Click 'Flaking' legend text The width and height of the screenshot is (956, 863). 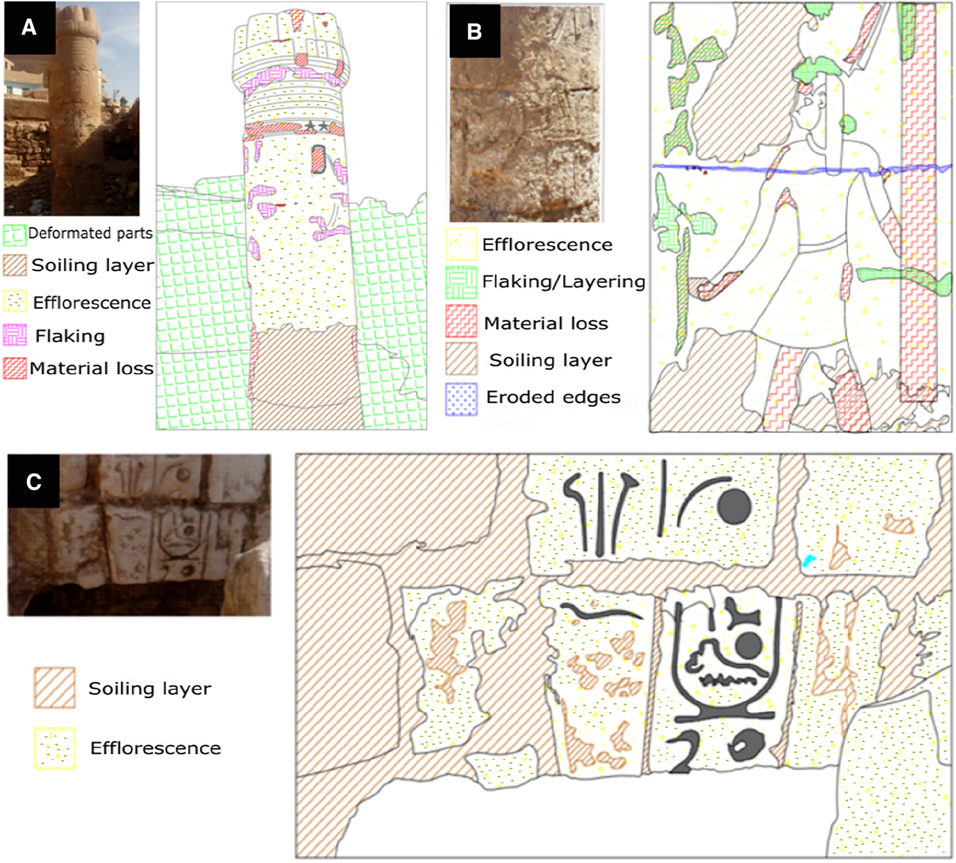(70, 336)
